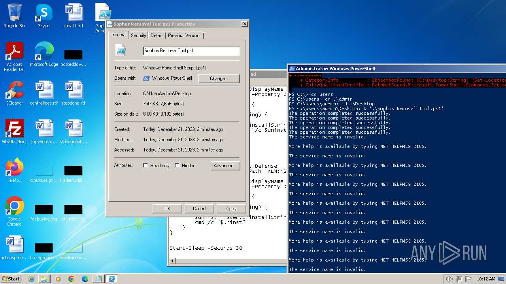Confirm properties with OK

click(x=167, y=209)
